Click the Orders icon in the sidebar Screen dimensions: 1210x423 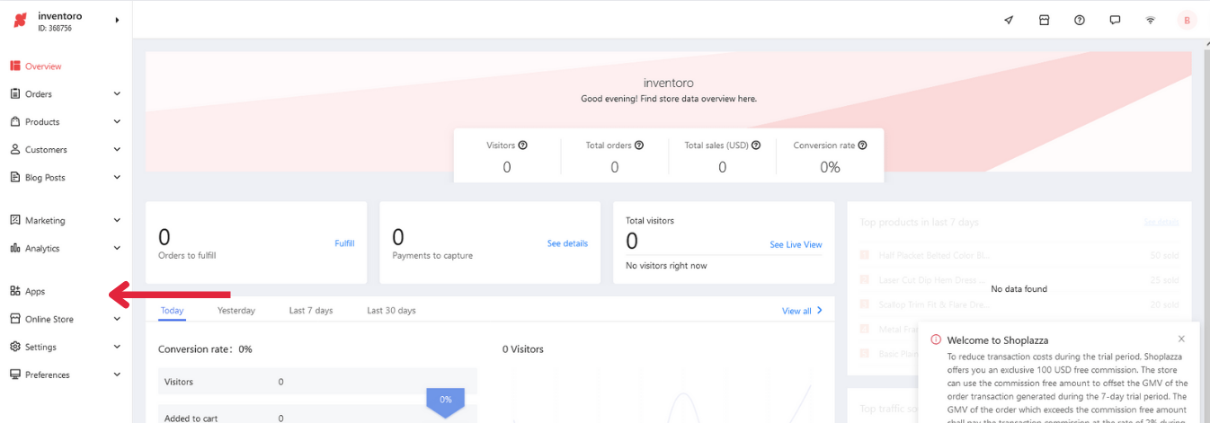tap(15, 93)
